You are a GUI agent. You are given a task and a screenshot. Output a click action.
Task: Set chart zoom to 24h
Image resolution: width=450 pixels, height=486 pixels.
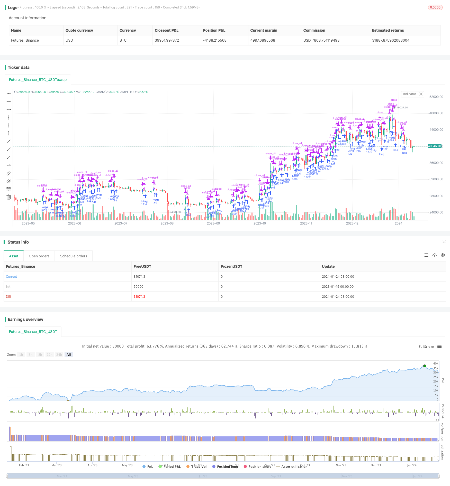tap(59, 354)
